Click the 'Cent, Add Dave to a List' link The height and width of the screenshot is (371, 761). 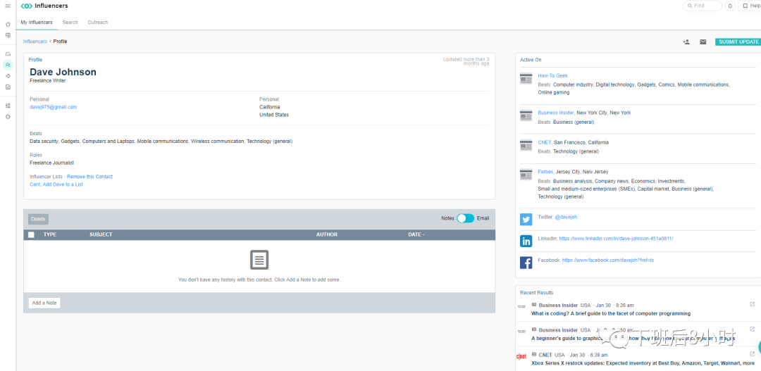click(x=56, y=184)
